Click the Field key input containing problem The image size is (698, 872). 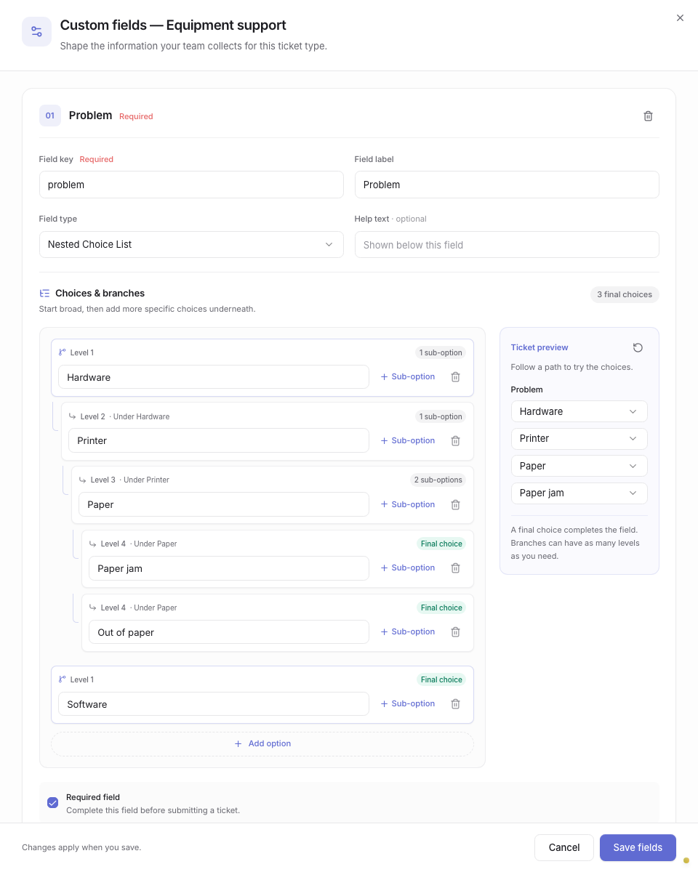(x=191, y=185)
